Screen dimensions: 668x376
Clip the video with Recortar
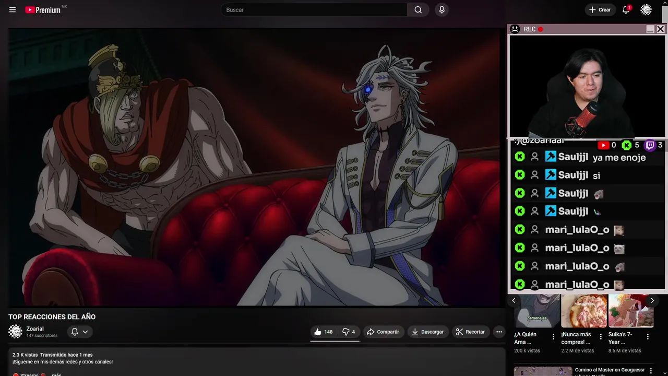470,332
